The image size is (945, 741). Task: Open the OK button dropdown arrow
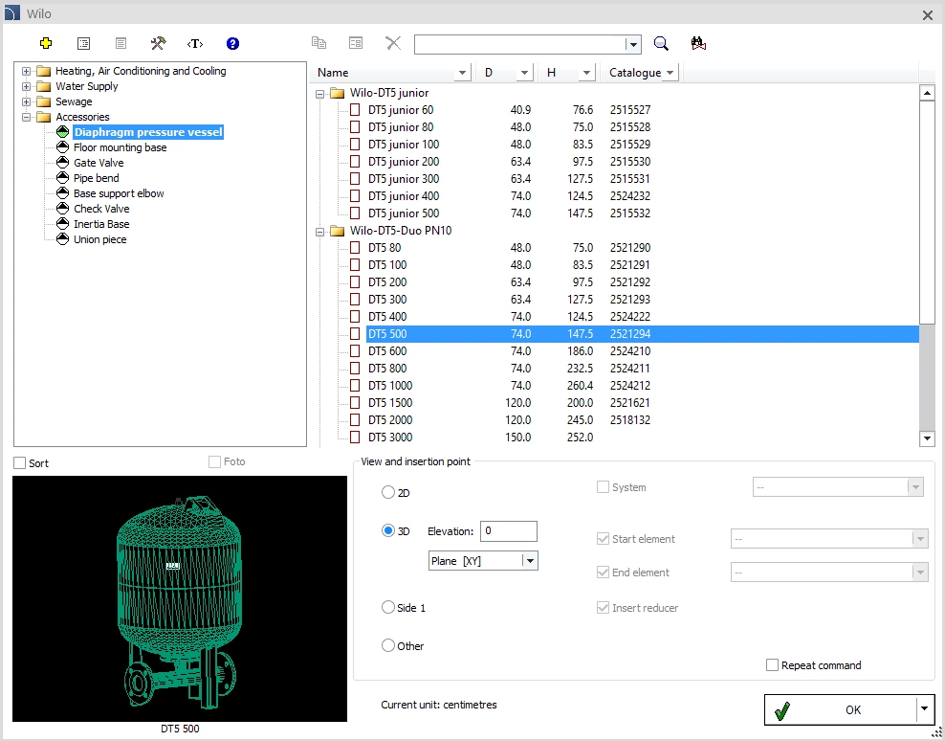925,709
